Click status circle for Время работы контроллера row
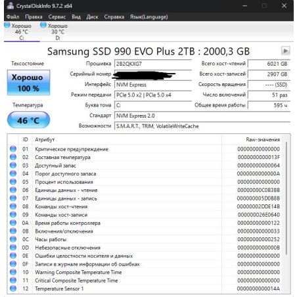 click(13, 223)
